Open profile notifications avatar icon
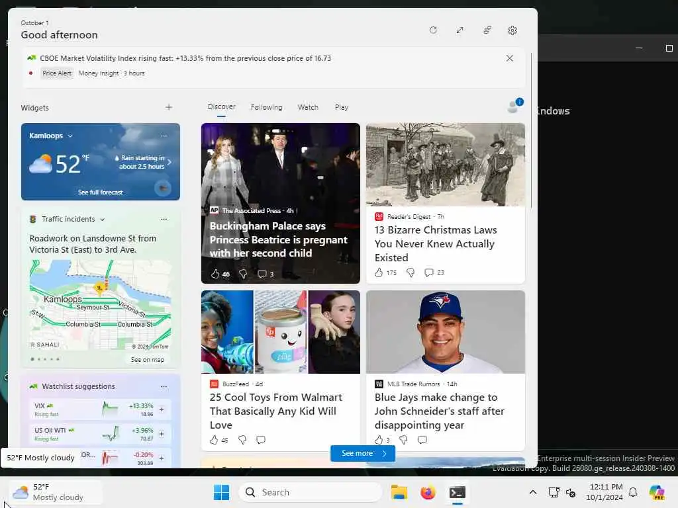 [x=514, y=105]
